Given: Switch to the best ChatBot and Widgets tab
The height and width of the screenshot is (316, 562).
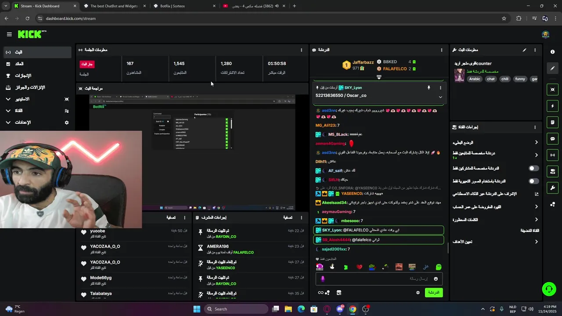Looking at the screenshot, I should (x=114, y=6).
